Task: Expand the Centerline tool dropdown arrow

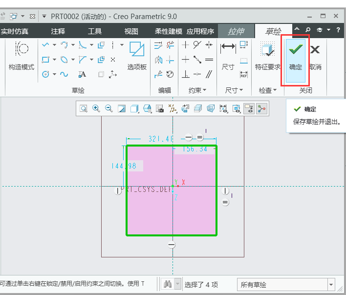Action: tap(122, 45)
